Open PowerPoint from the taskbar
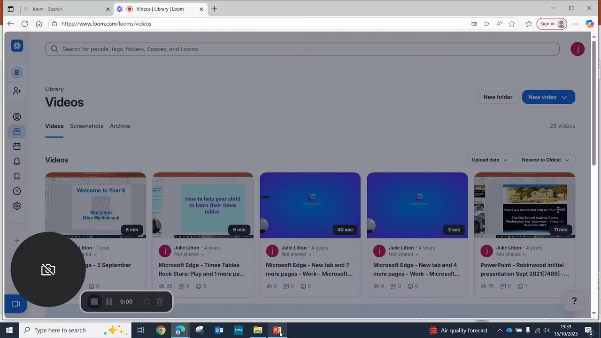601x338 pixels. [x=277, y=330]
